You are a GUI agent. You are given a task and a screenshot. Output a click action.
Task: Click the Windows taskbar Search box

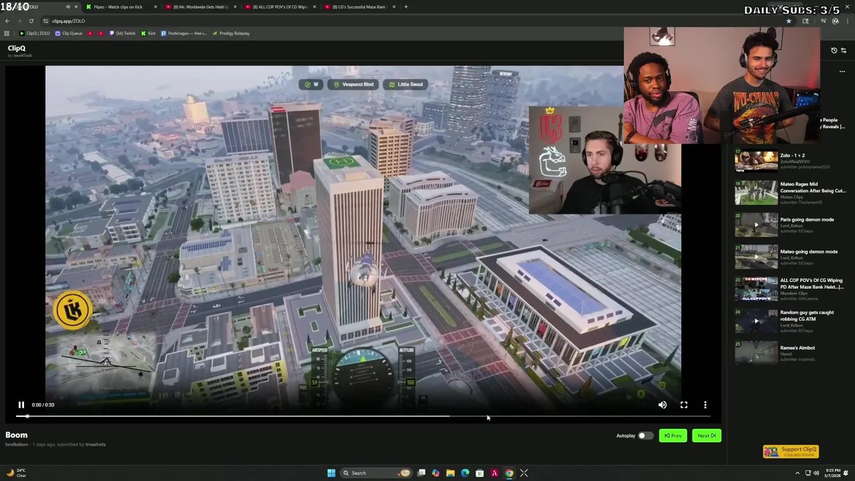coord(376,473)
